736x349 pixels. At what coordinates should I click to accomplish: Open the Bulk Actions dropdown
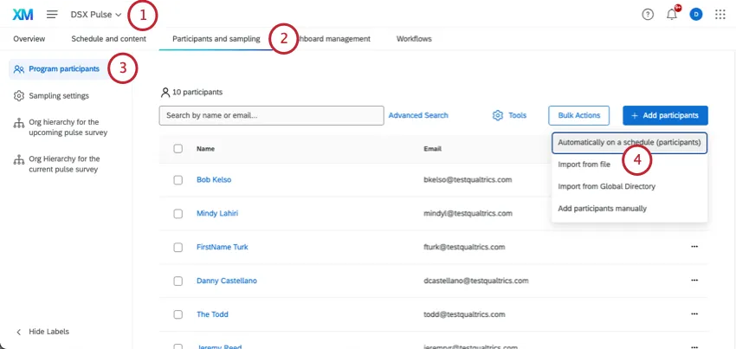pos(579,115)
